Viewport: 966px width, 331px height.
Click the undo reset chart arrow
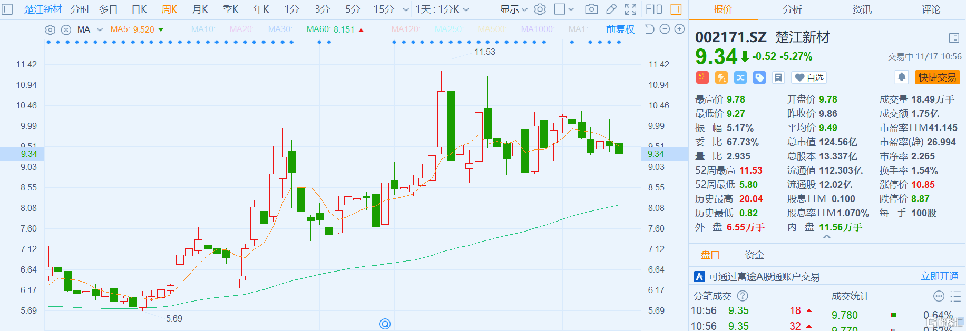pyautogui.click(x=650, y=29)
